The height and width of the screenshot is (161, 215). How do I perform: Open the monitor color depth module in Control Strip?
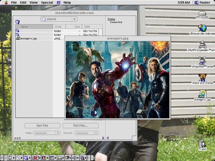click(x=45, y=158)
